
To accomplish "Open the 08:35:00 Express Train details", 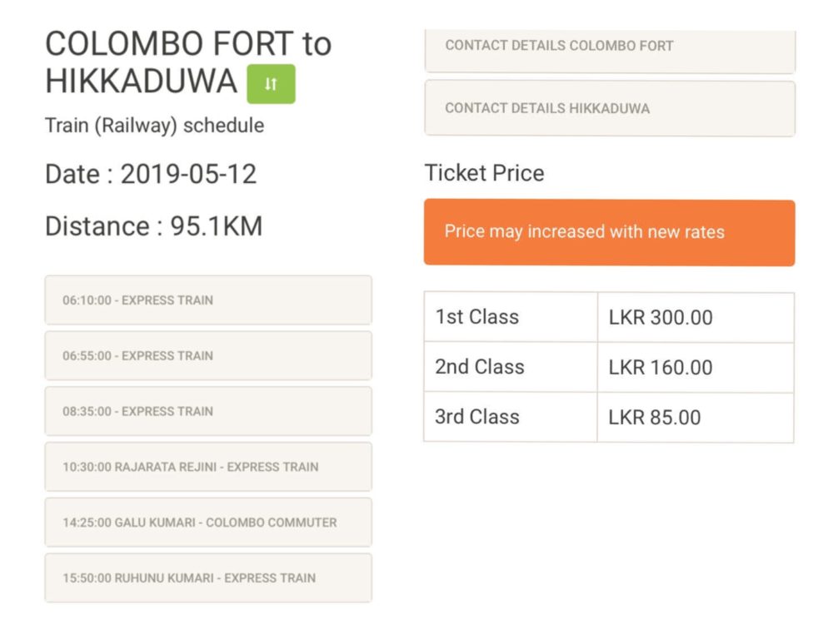I will 208,411.
